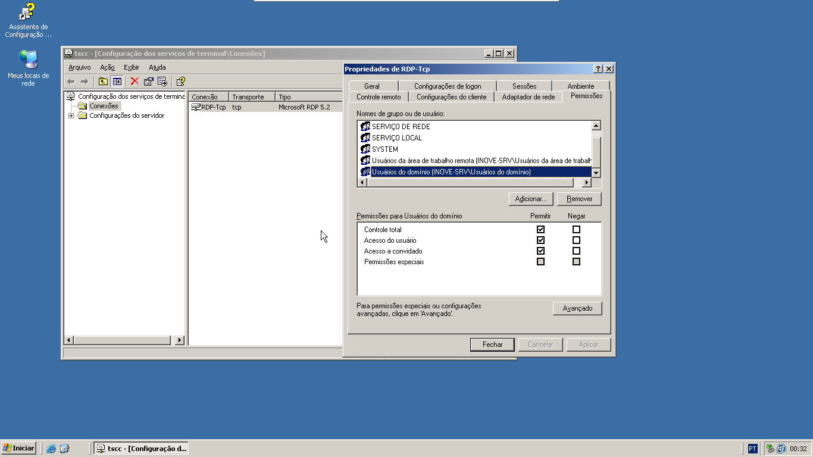The image size is (813, 457).
Task: Click the Up one level folder icon
Action: [x=102, y=82]
